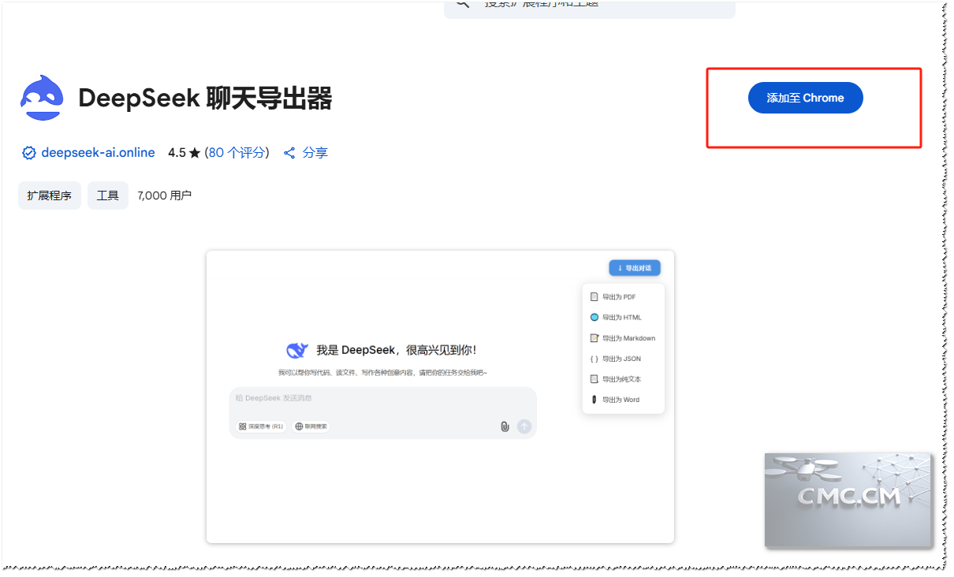Click the DeepSeek 聊天导出器 extension logo
The width and height of the screenshot is (954, 577).
point(42,98)
